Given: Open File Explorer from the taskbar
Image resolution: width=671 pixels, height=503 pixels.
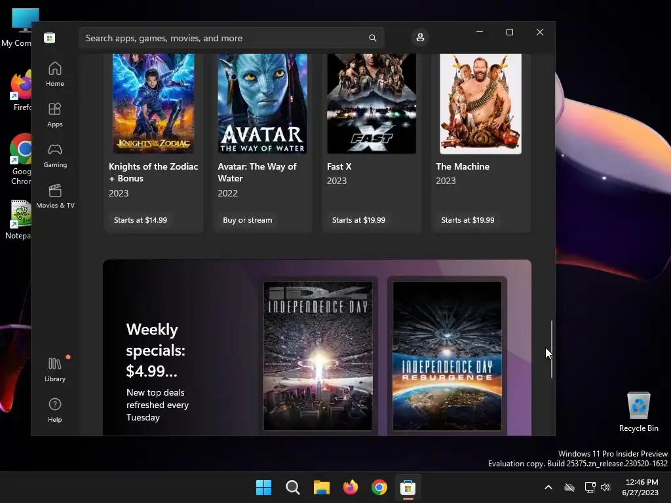Looking at the screenshot, I should (321, 487).
